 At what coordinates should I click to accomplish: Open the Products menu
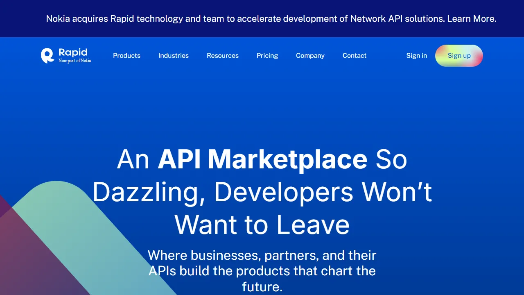(x=126, y=55)
